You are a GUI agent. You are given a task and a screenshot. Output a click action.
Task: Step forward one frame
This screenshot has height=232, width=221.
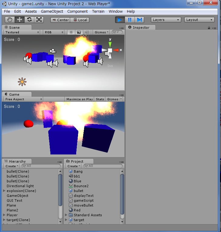139,20
